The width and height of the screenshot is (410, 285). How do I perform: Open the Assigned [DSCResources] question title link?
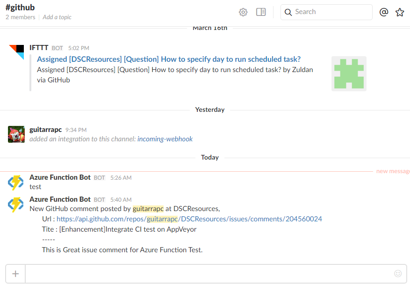coord(169,59)
